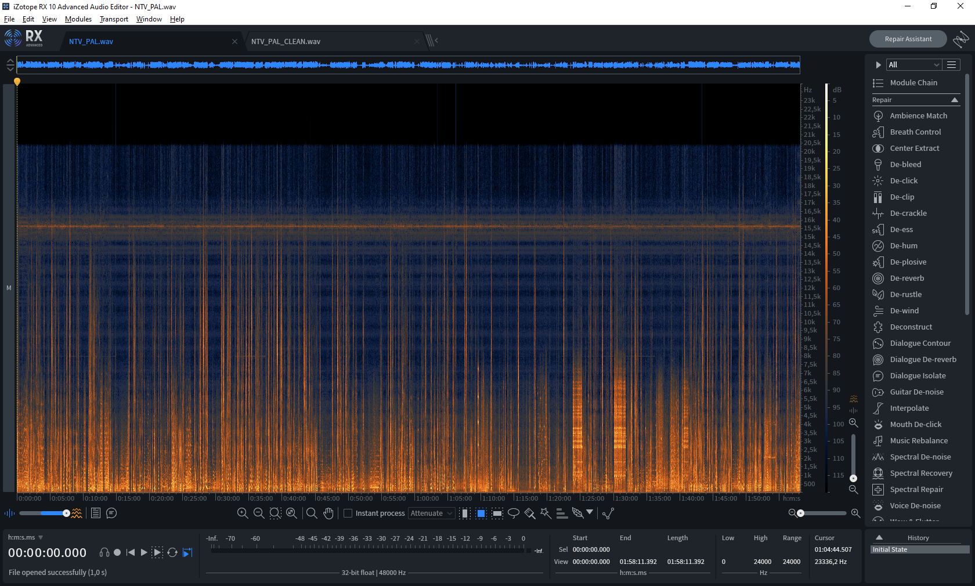Toggle the Time-frequency selection tool
975x586 pixels.
(x=481, y=513)
